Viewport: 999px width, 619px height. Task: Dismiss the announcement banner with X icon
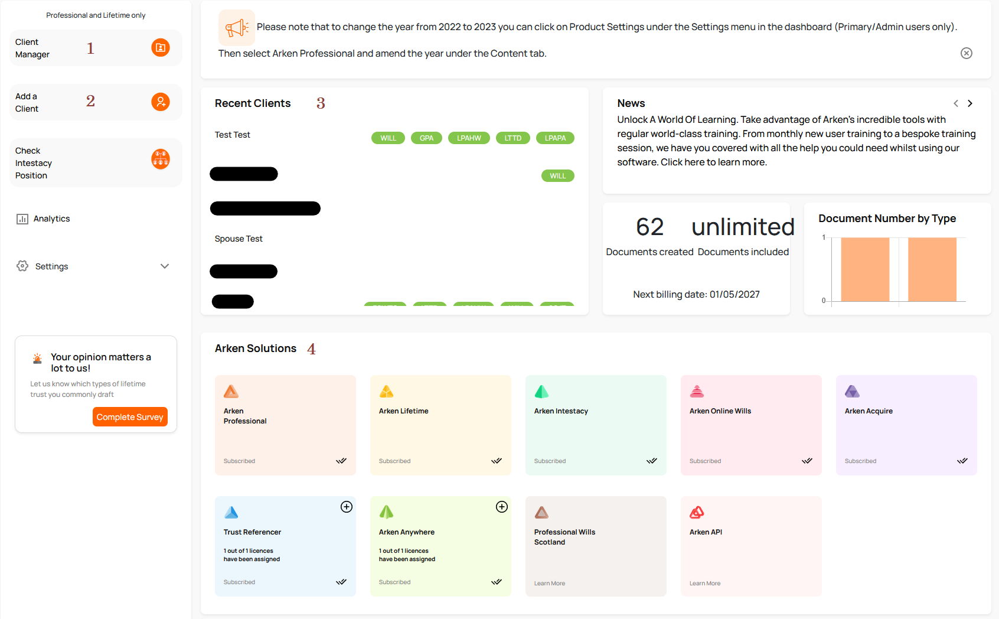pyautogui.click(x=967, y=53)
